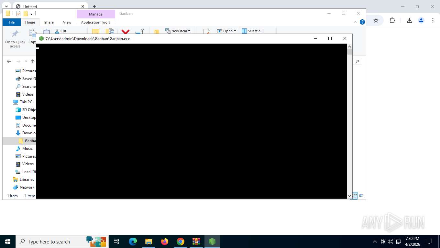Click the taskbar search box
This screenshot has width=440, height=248.
[62, 242]
